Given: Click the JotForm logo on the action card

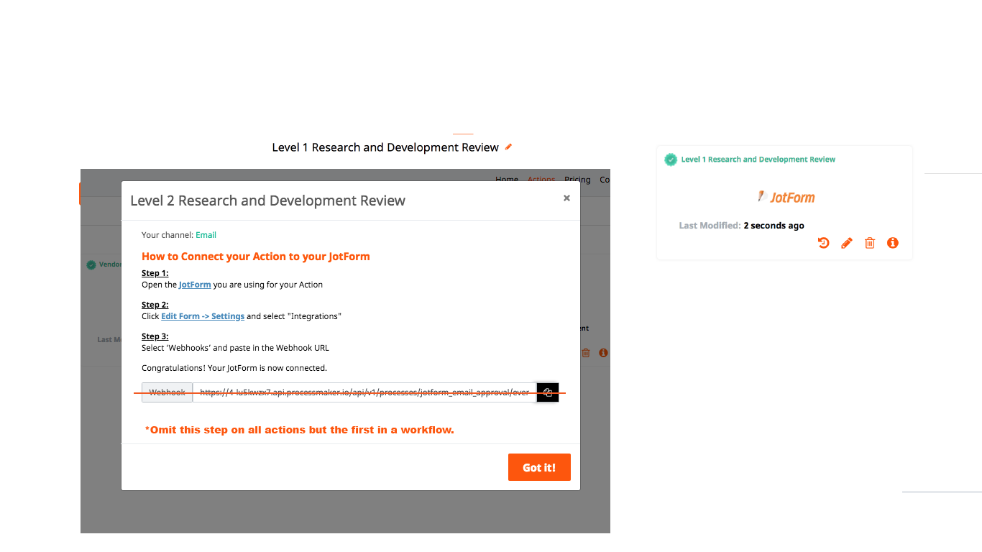Looking at the screenshot, I should point(786,196).
